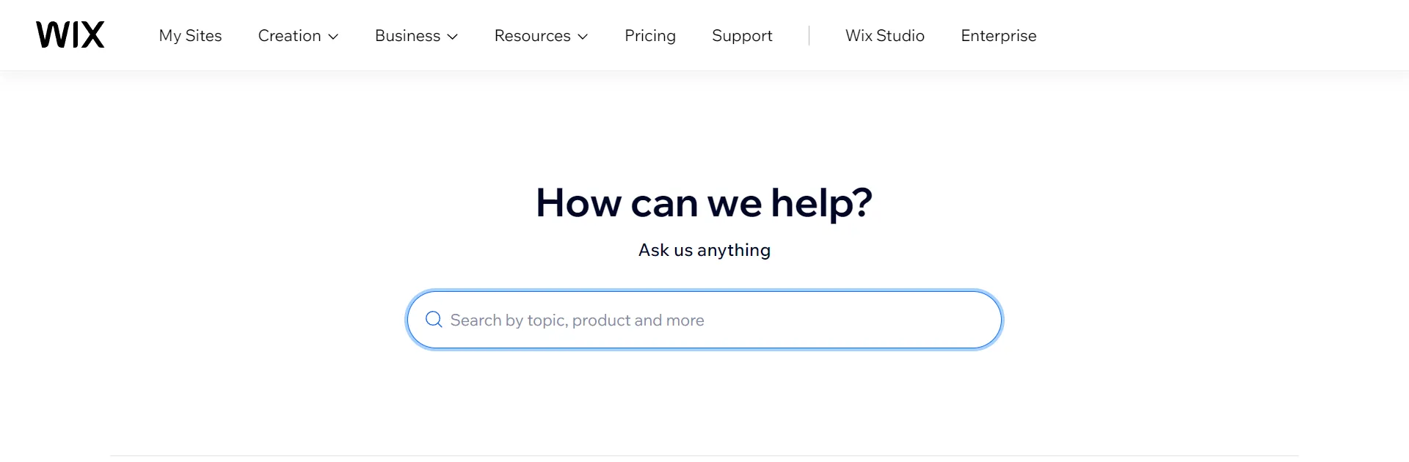Open the Enterprise page
Viewport: 1409px width, 462px height.
[x=998, y=35]
